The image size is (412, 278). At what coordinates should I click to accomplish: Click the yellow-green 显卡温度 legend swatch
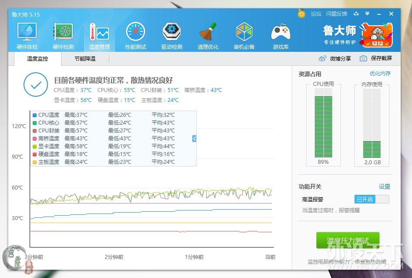point(34,146)
